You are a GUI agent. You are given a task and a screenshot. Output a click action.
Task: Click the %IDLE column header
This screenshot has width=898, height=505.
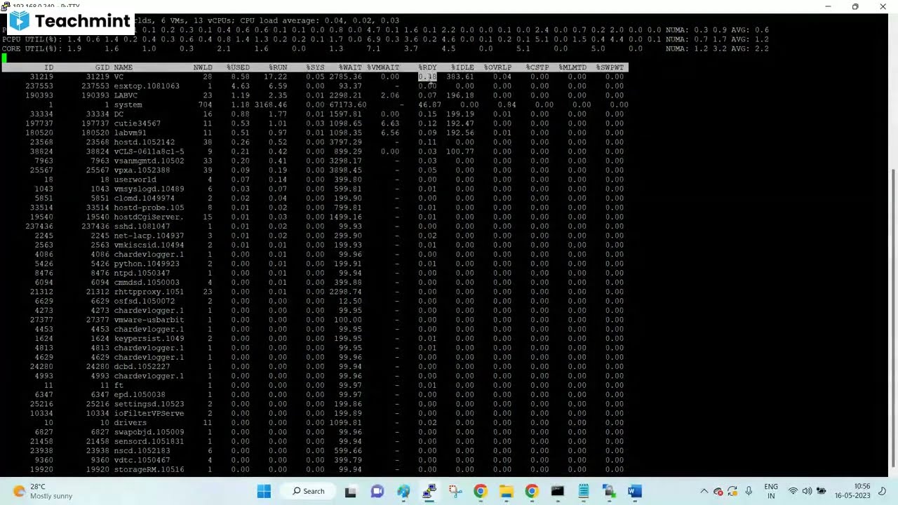tap(462, 67)
